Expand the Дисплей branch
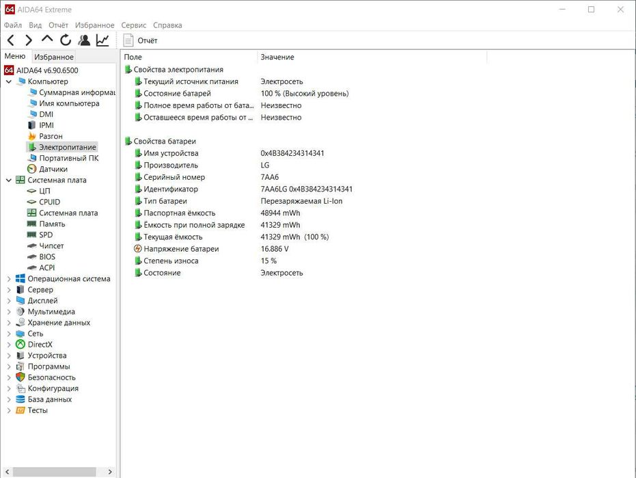Screen dimensions: 636x478 [9, 300]
